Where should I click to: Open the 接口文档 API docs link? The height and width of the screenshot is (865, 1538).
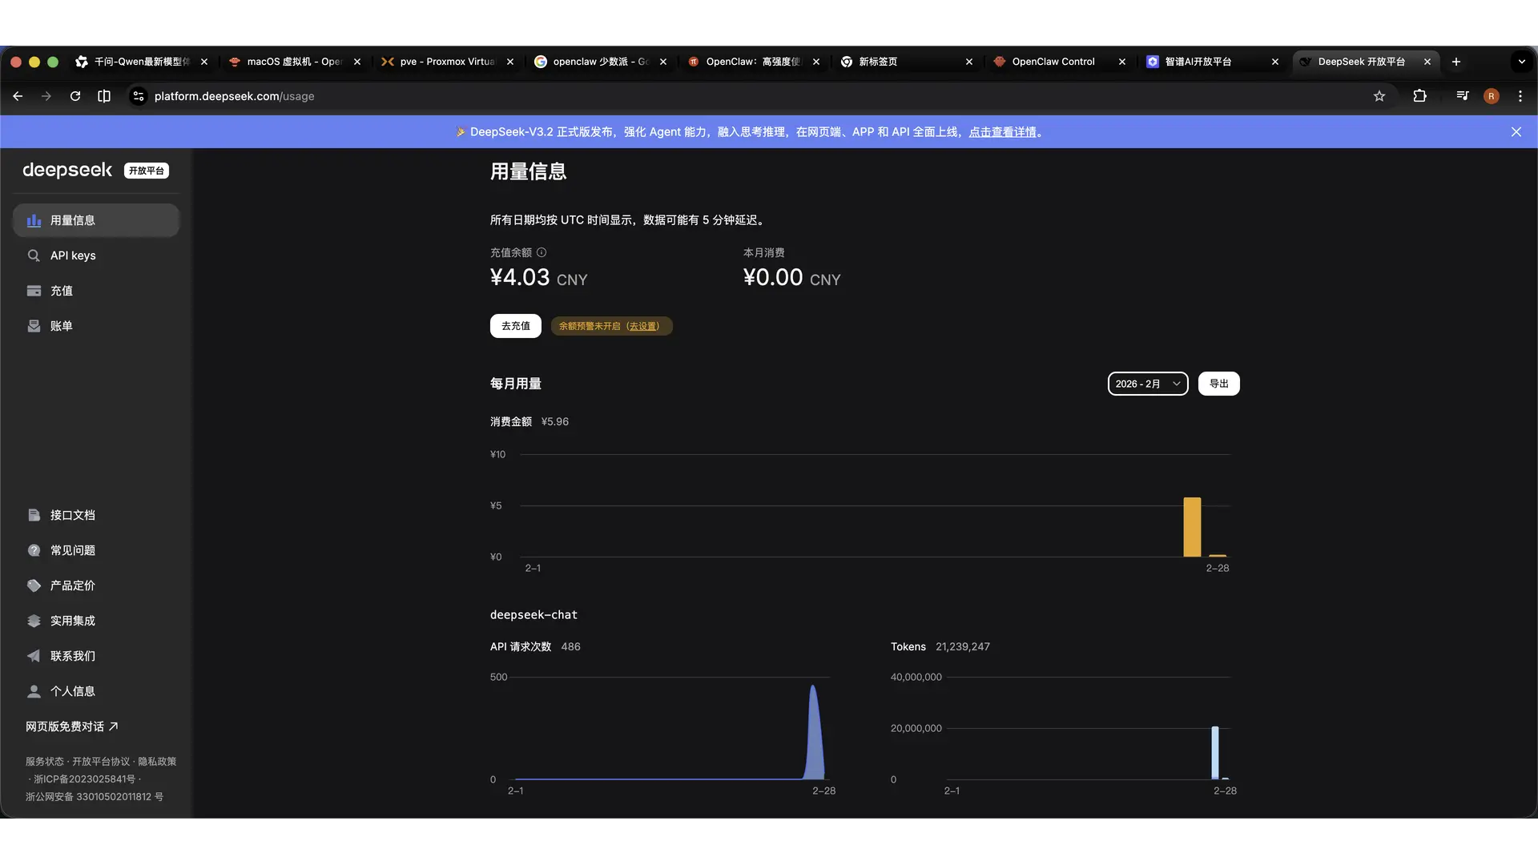pyautogui.click(x=72, y=515)
